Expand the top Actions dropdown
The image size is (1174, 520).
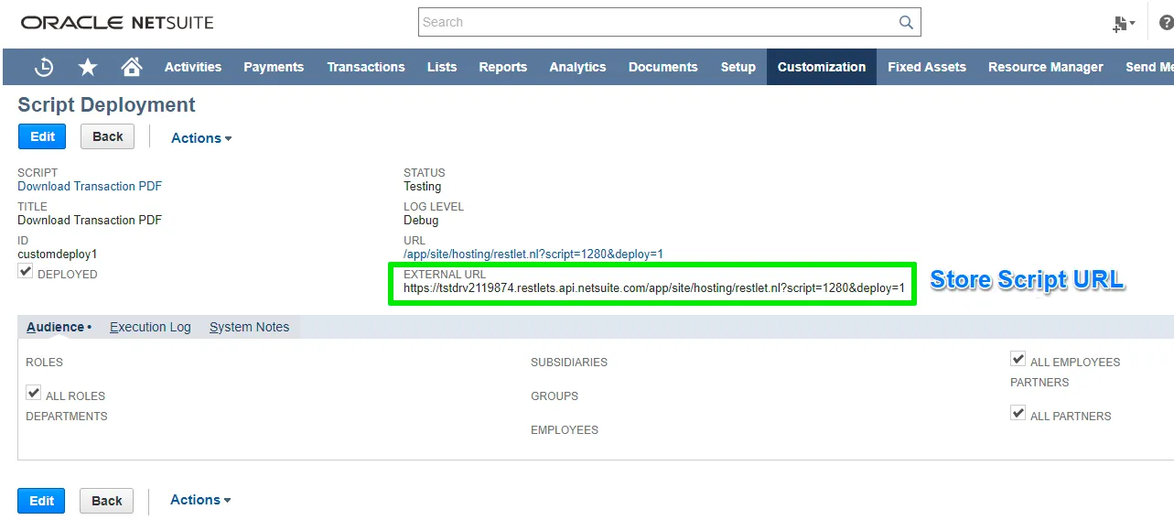tap(201, 138)
